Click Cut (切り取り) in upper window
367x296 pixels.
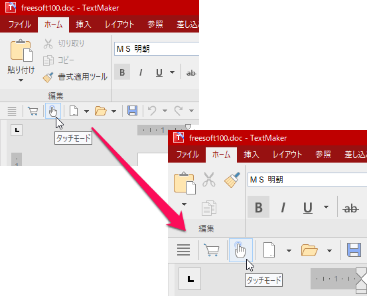pyautogui.click(x=64, y=44)
